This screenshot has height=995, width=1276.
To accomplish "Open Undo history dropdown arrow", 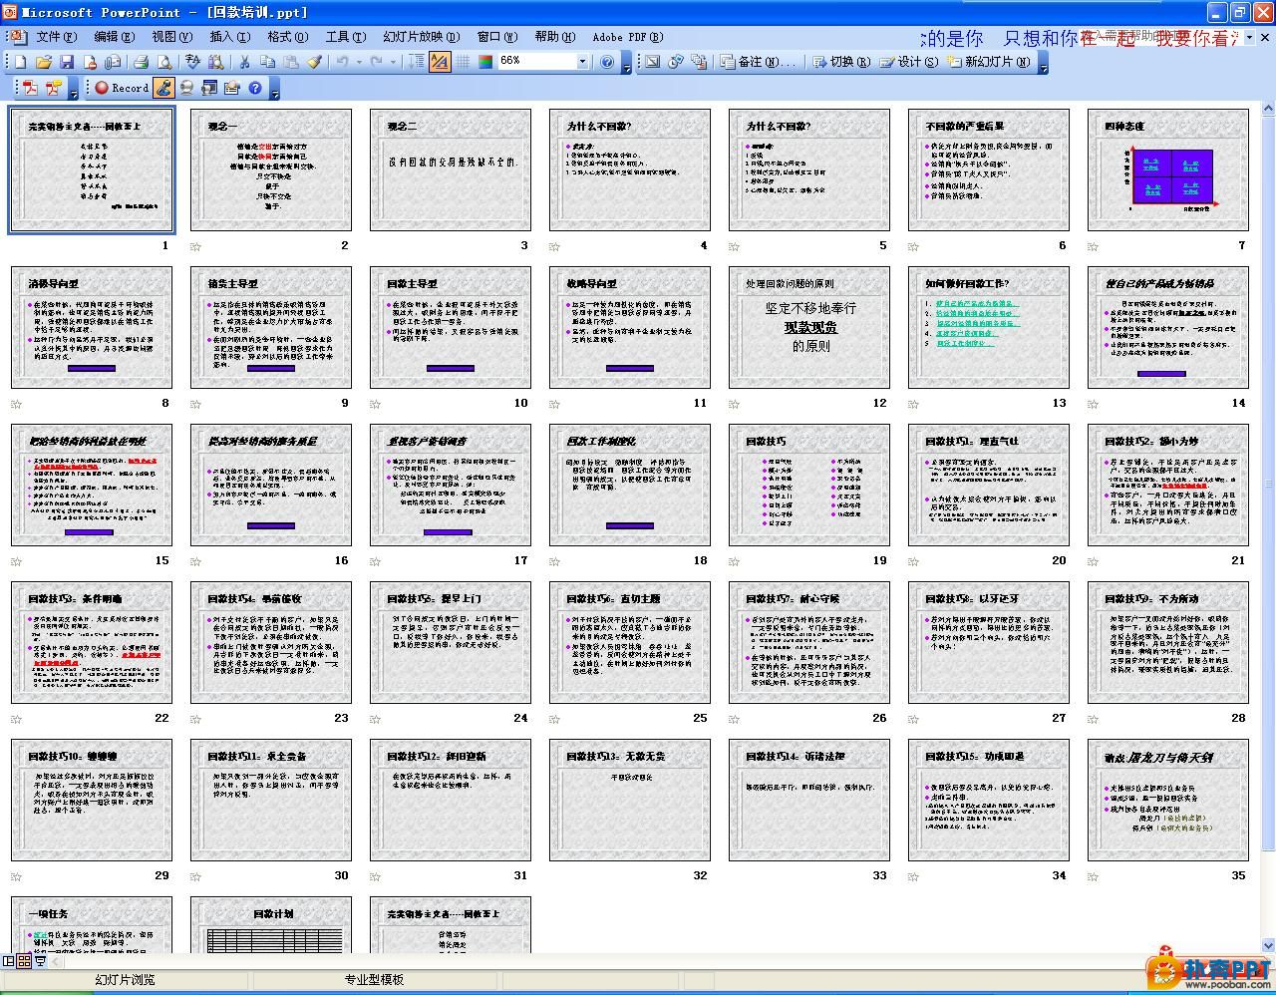I will (359, 62).
